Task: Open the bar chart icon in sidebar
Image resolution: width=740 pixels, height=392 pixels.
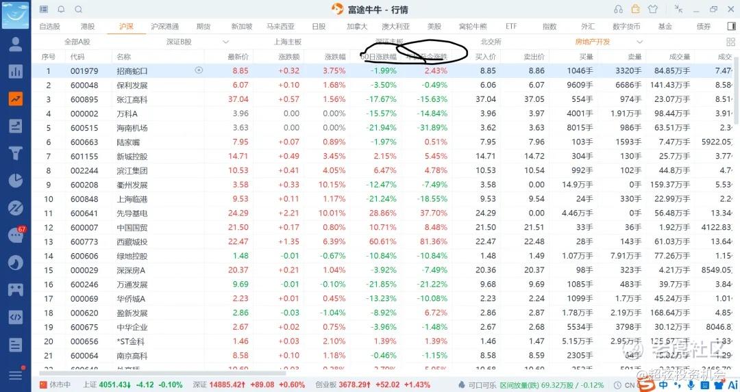Action: coord(16,72)
